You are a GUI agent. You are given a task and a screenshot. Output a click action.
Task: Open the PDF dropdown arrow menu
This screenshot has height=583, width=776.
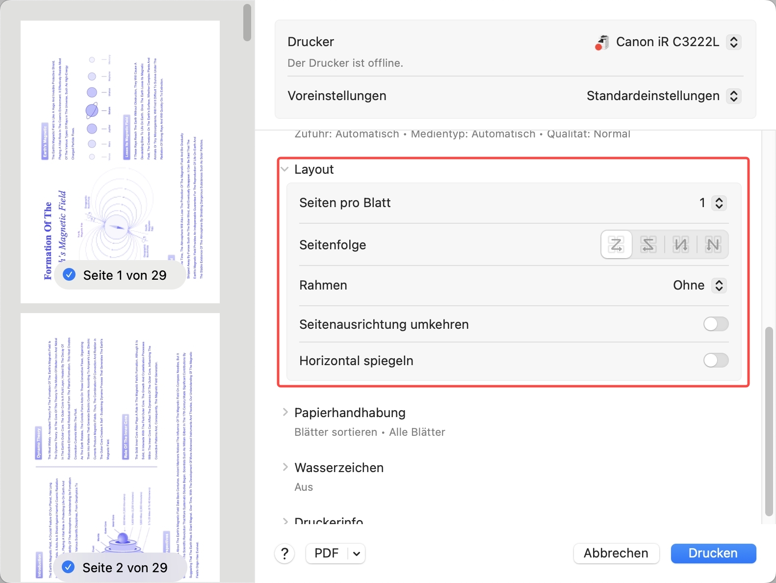[x=357, y=554]
